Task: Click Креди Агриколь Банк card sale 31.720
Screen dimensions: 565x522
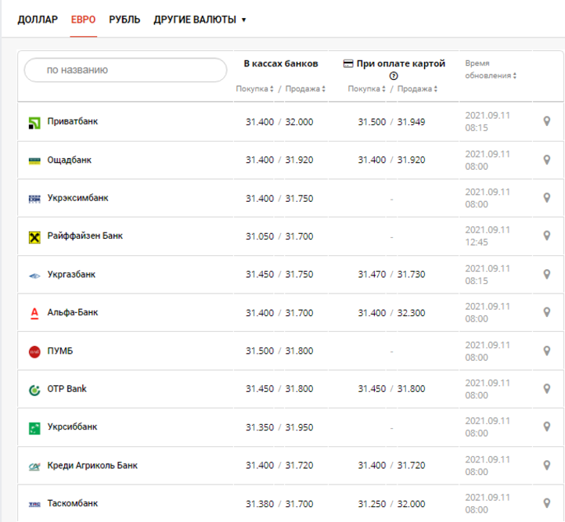Action: coord(411,466)
